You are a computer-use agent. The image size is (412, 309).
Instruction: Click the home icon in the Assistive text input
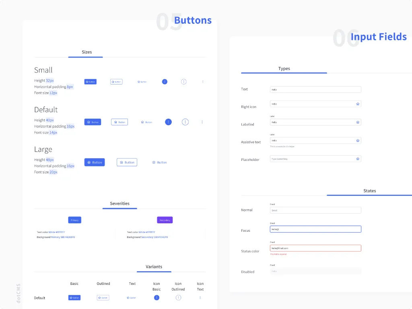tap(358, 141)
